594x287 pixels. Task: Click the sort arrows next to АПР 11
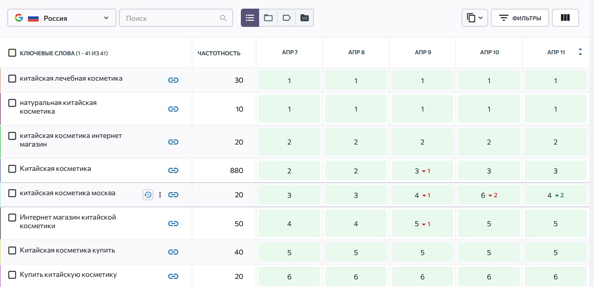(x=580, y=52)
